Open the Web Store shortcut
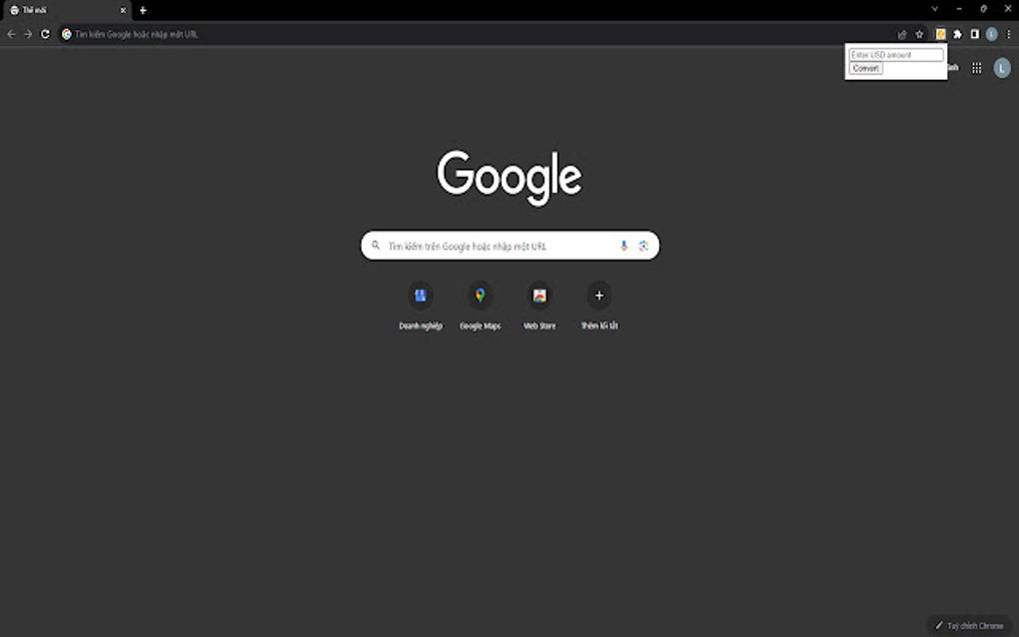1019x637 pixels. [x=539, y=307]
